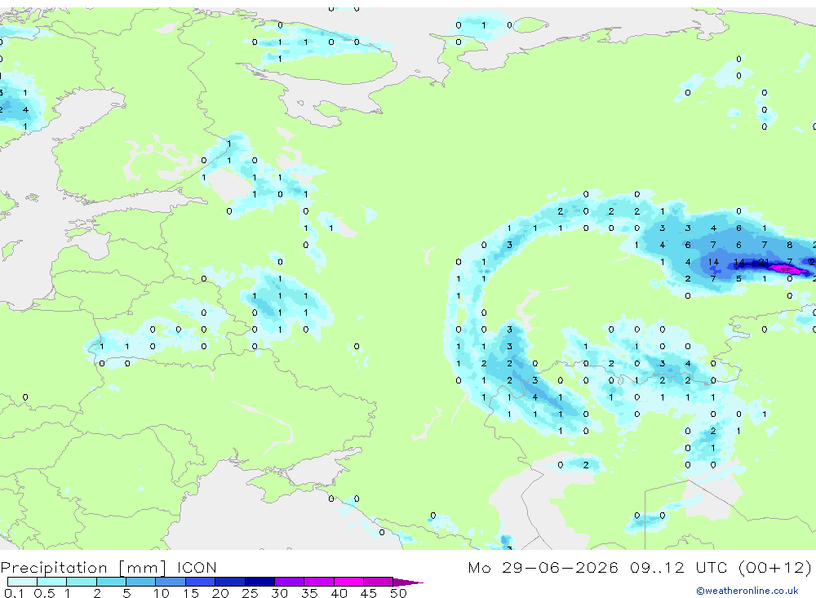Click the legend scale label "50"
Screen dimensions: 816x598
[x=398, y=593]
